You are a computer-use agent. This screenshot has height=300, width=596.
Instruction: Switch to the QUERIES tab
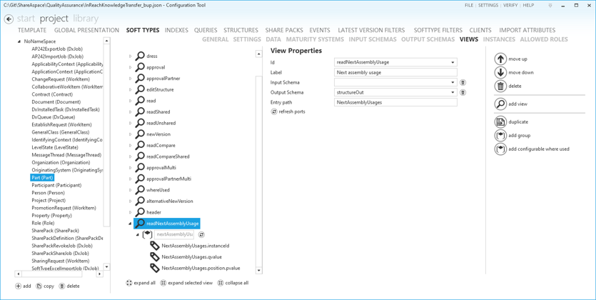(x=206, y=30)
